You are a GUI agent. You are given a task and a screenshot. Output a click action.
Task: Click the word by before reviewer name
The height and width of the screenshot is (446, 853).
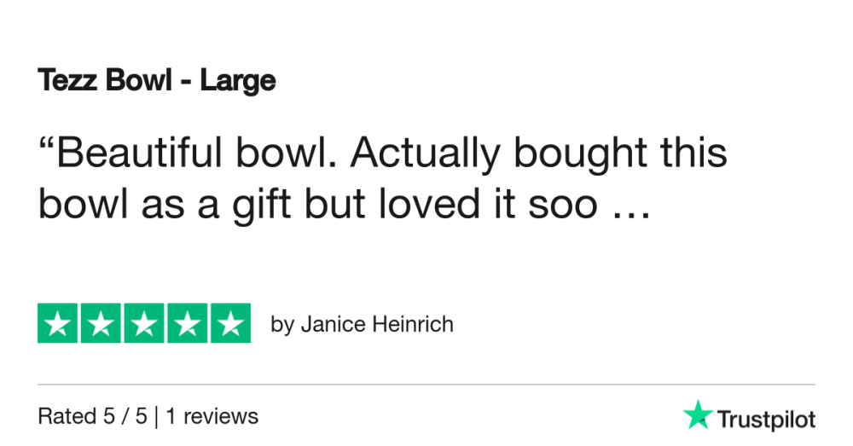coord(282,325)
